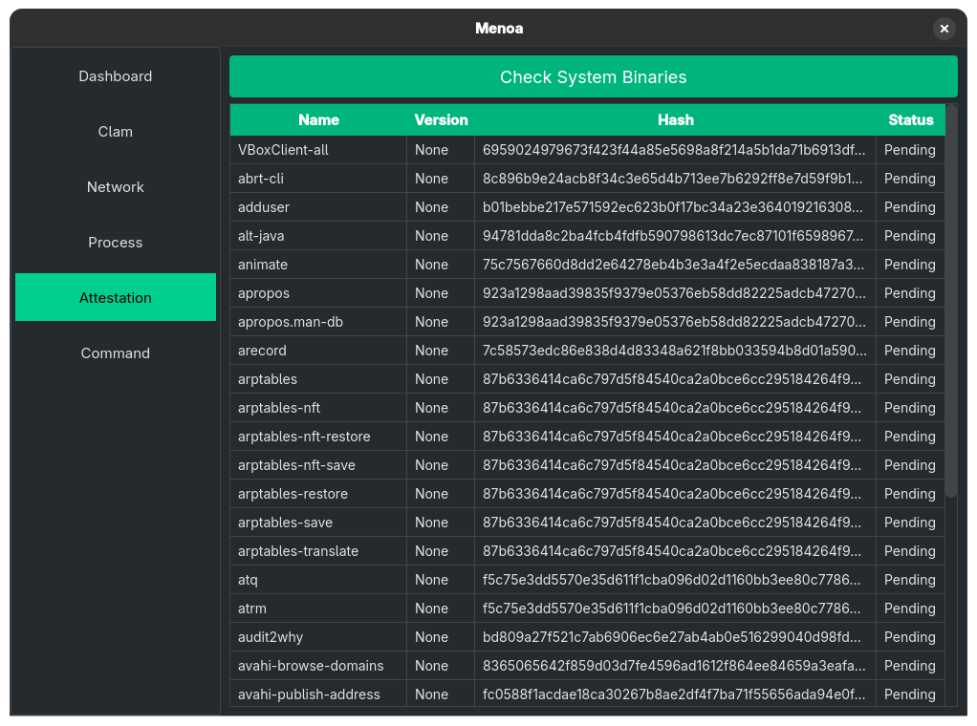Close the Menoa window
The width and height of the screenshot is (977, 726).
pyautogui.click(x=944, y=29)
